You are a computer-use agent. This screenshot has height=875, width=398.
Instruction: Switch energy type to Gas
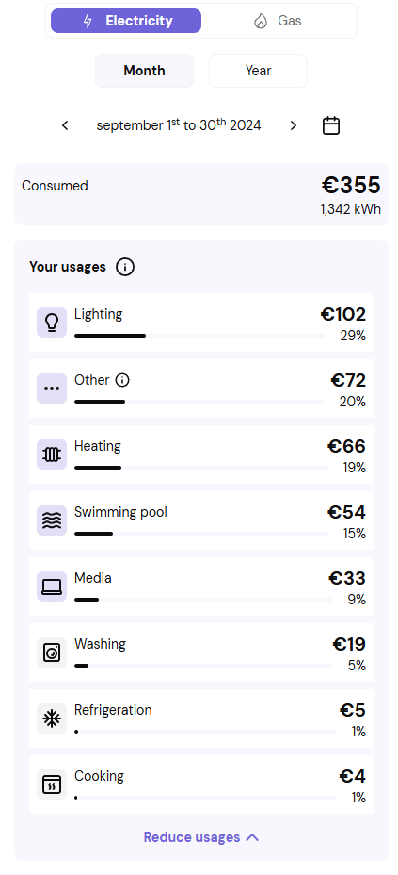click(x=279, y=21)
